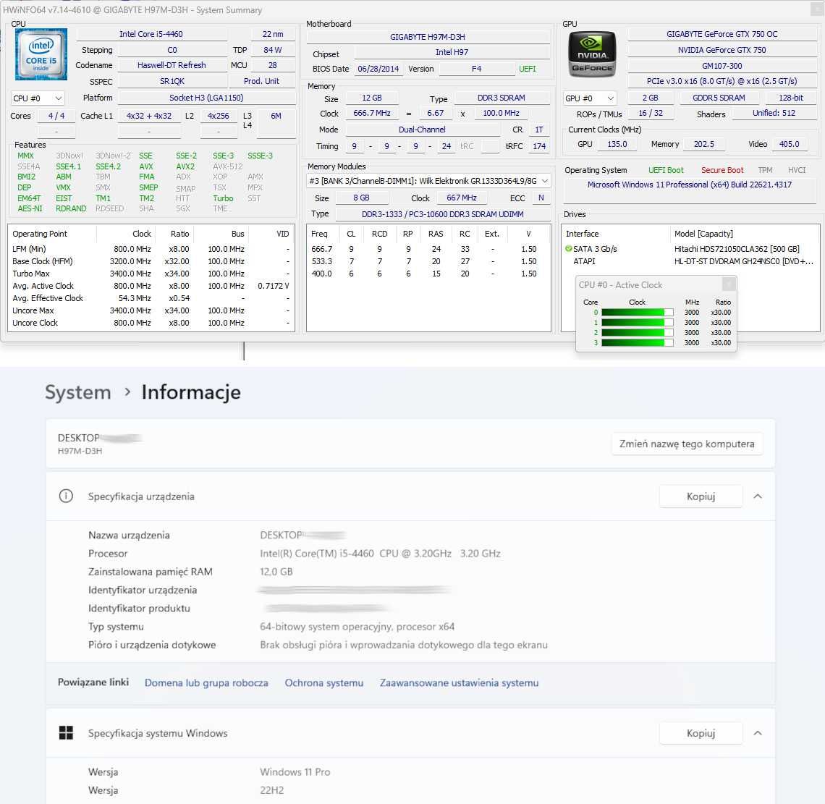Click the BIOS date 06/28/2014

click(x=378, y=69)
